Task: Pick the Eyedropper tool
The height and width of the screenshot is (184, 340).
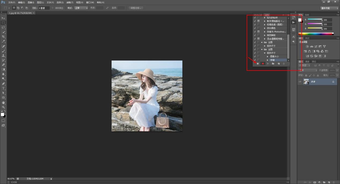Action: pos(3,41)
